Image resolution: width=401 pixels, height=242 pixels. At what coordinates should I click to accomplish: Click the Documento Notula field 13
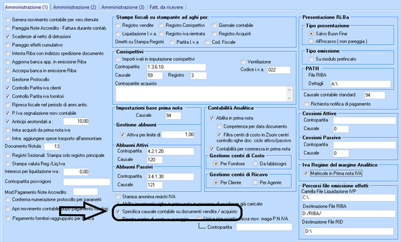(52, 146)
